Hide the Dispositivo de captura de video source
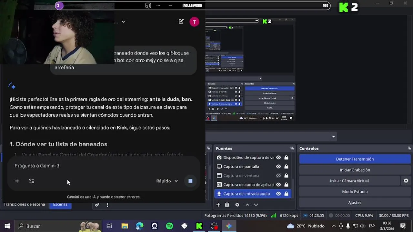Screen dimensions: 413x232 point(278,158)
